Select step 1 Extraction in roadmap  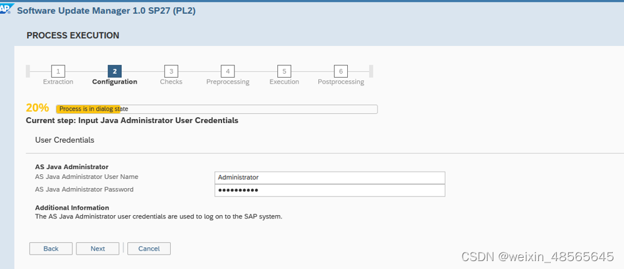click(58, 72)
